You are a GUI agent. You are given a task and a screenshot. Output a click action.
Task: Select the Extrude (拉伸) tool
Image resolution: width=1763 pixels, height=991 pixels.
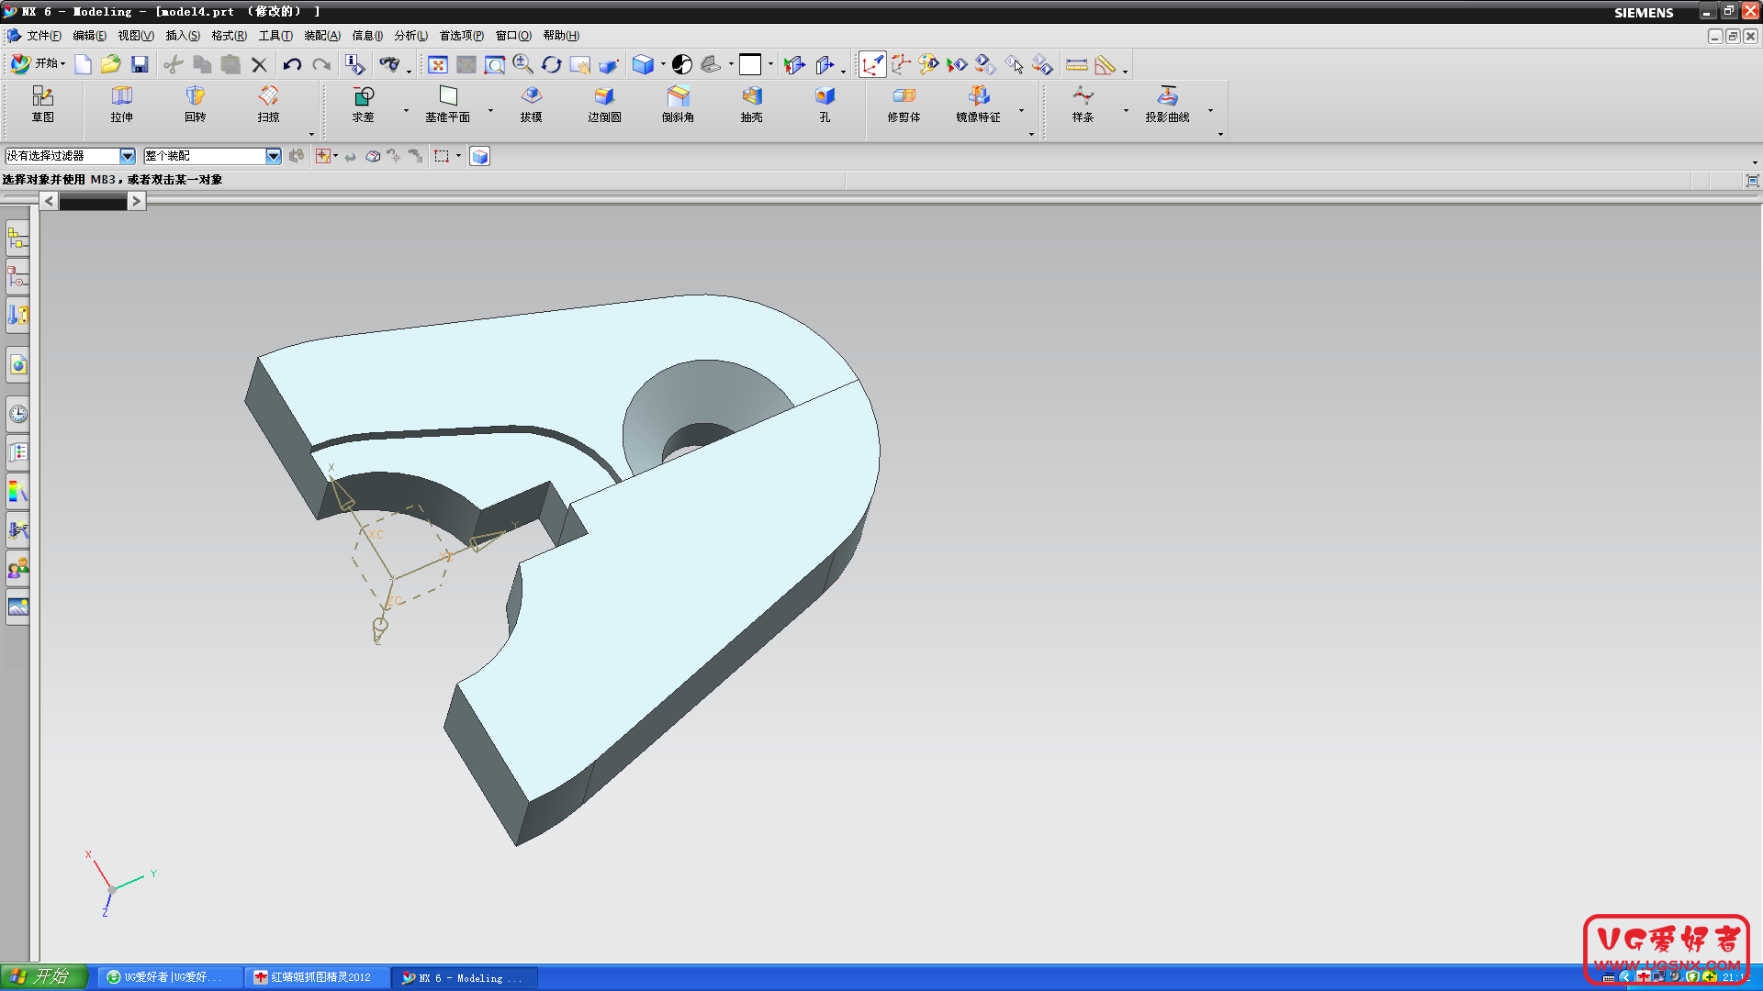(122, 104)
